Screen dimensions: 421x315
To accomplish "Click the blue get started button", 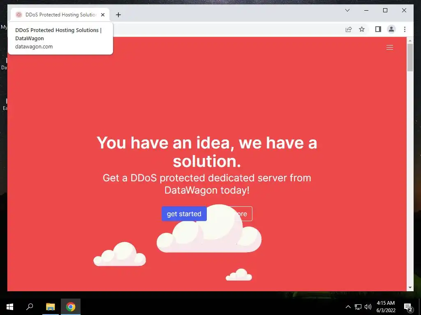I will coord(184,214).
